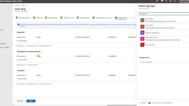The image size is (189, 106).
Task: Click the Select button in groups panel
Action: point(143,103)
